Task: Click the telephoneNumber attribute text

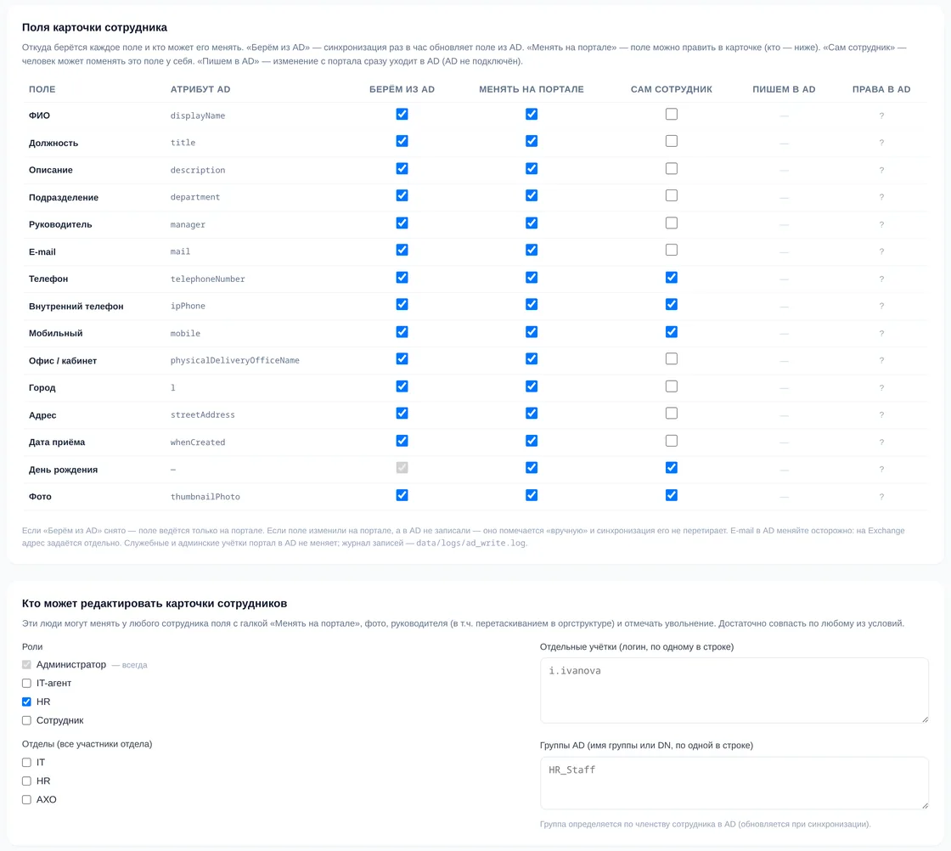Action: point(207,279)
